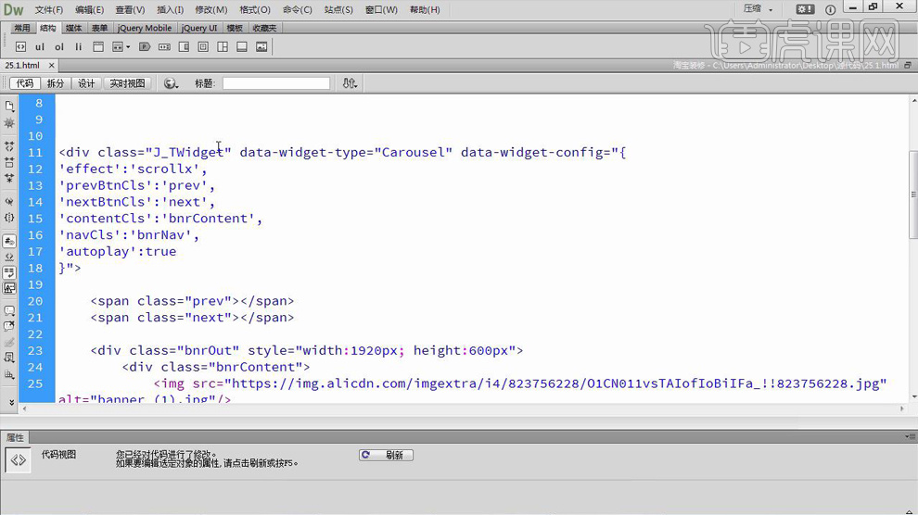Image resolution: width=918 pixels, height=515 pixels.
Task: Focus the 标题 title input field
Action: click(x=276, y=83)
